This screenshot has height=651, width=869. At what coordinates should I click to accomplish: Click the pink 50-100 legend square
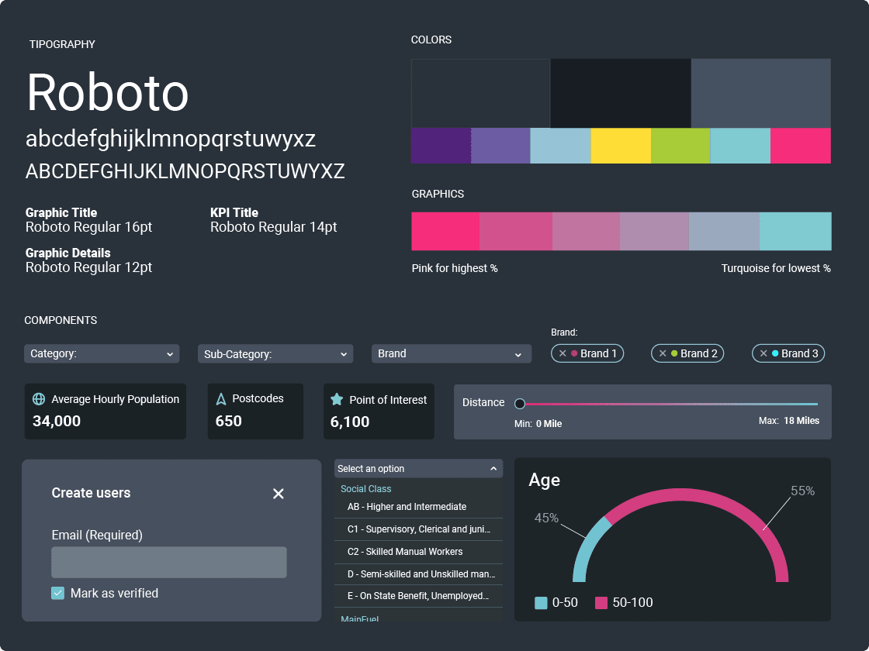[601, 603]
